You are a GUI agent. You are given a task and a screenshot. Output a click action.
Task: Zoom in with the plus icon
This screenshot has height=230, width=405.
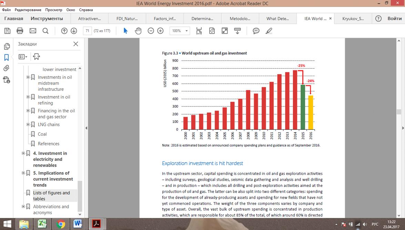[160, 31]
